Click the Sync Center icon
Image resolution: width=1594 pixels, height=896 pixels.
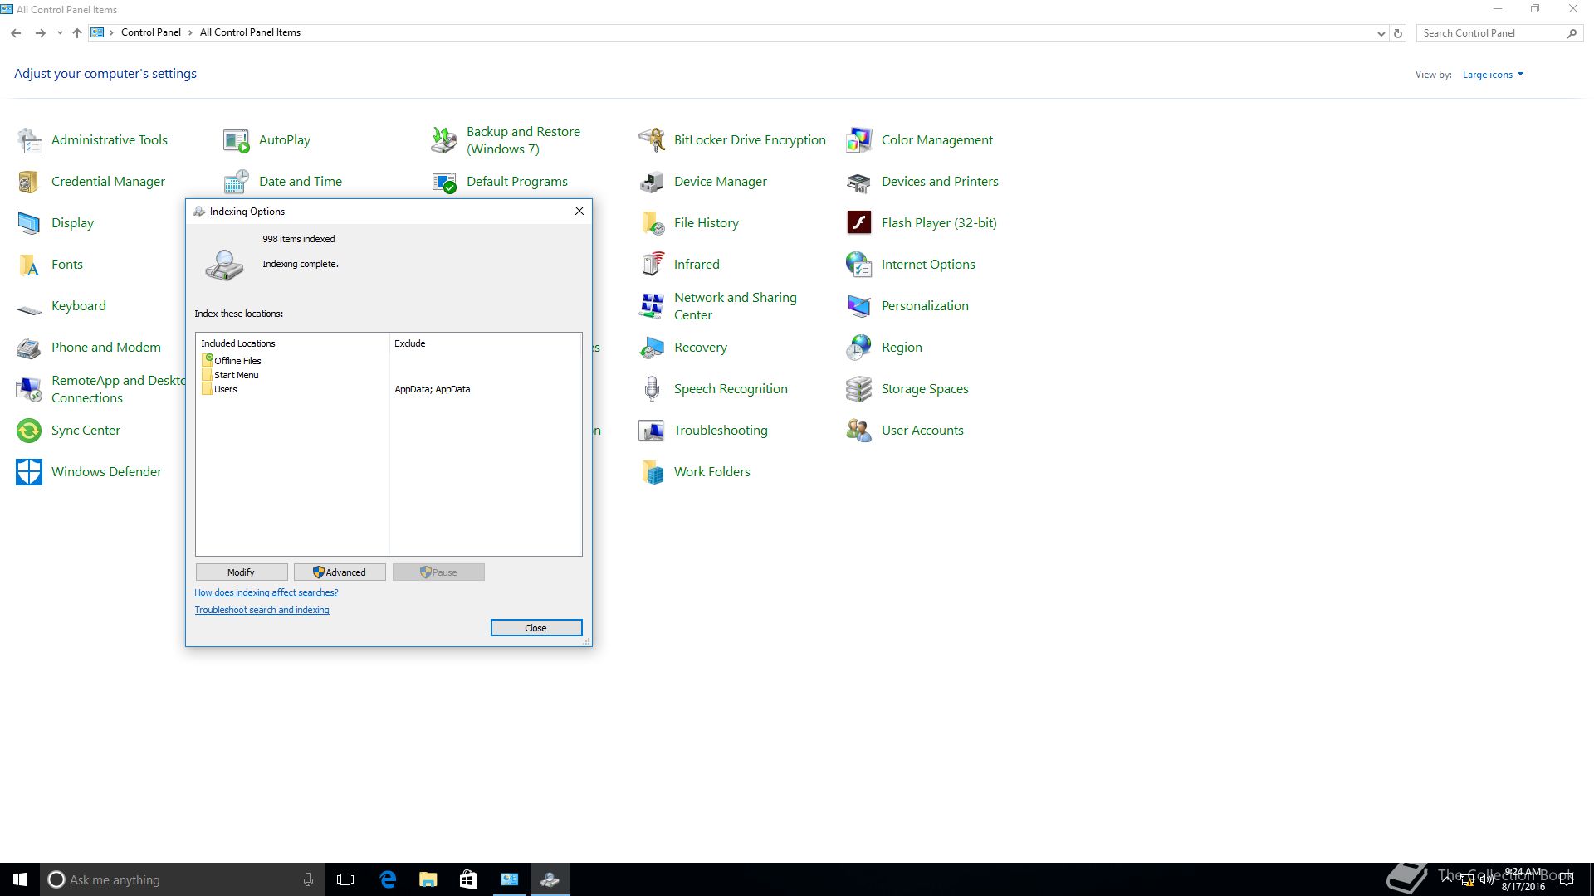29,430
